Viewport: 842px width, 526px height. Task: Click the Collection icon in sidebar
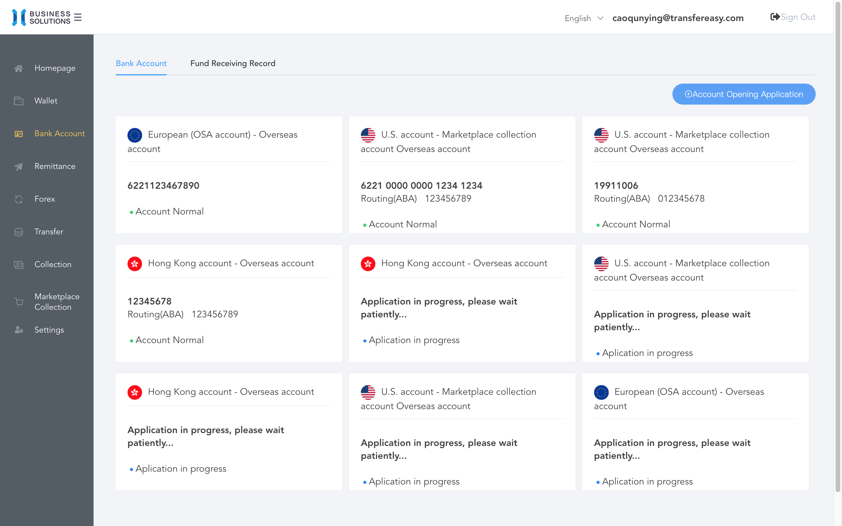click(x=19, y=264)
